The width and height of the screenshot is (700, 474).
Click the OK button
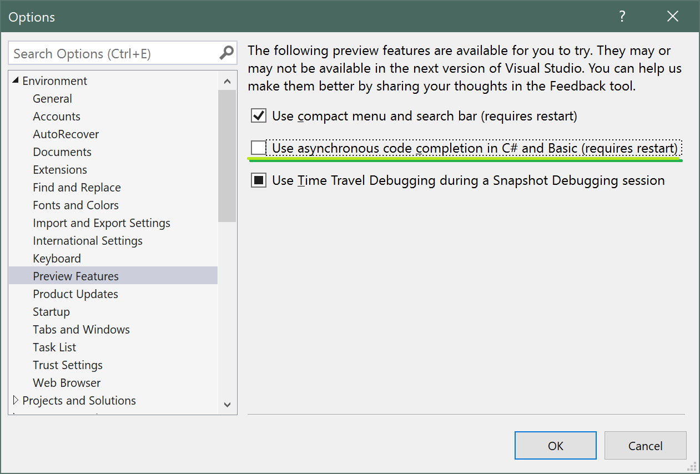(x=556, y=446)
